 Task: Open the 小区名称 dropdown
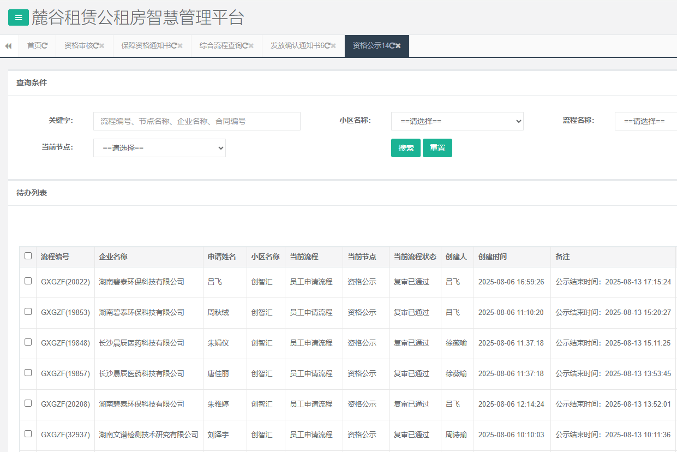tap(457, 121)
